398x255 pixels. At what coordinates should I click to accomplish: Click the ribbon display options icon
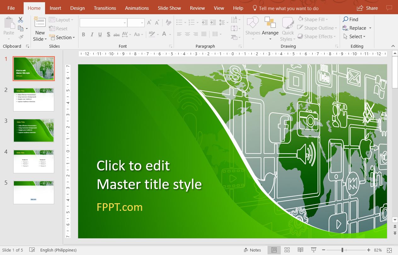[x=393, y=46]
